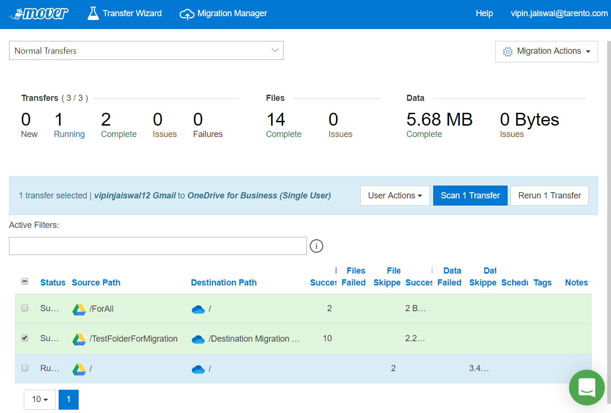611x413 pixels.
Task: Check the /ForAll transfer checkbox
Action: click(x=25, y=308)
